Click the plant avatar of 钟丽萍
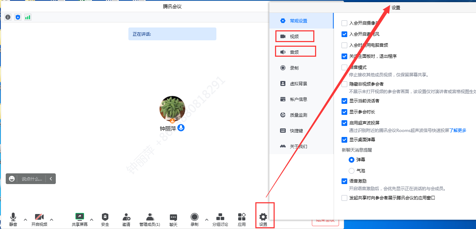 tap(172, 109)
